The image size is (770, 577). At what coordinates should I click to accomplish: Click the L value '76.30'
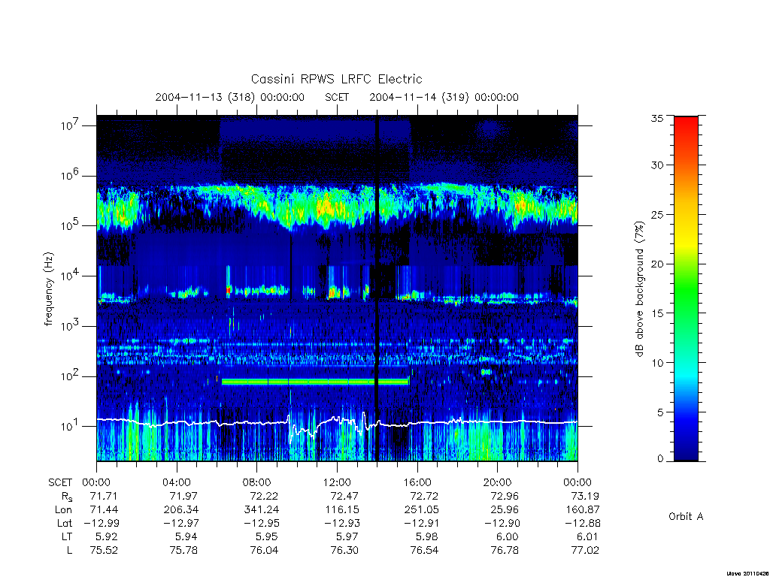344,551
